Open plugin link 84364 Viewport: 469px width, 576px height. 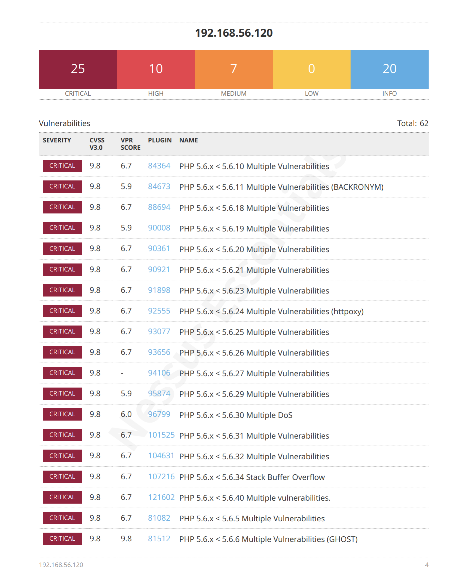159,166
